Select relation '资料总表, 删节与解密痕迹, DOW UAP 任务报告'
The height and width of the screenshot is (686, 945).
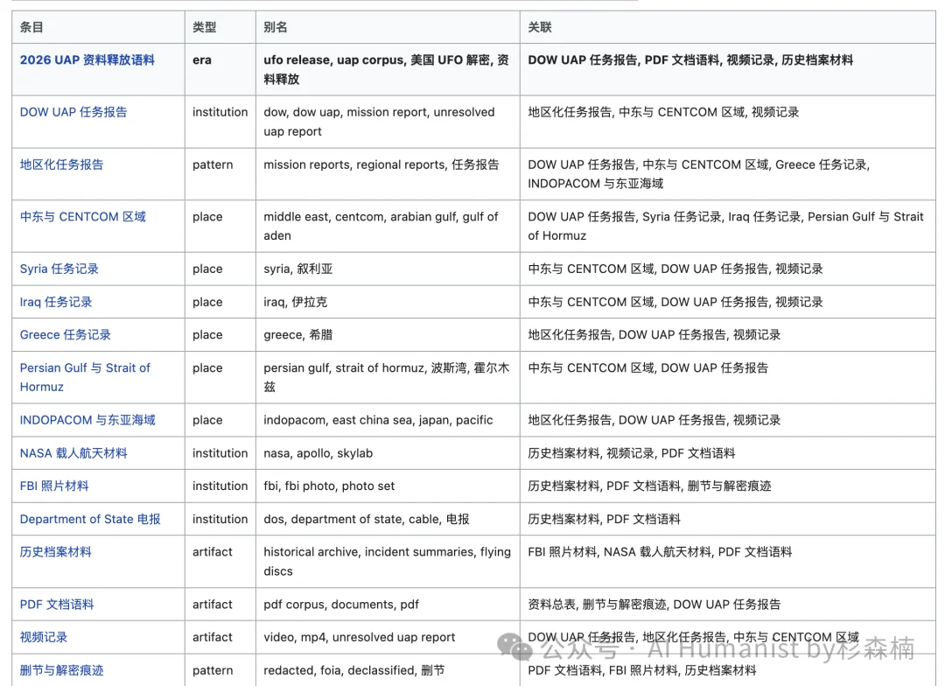[x=654, y=604]
